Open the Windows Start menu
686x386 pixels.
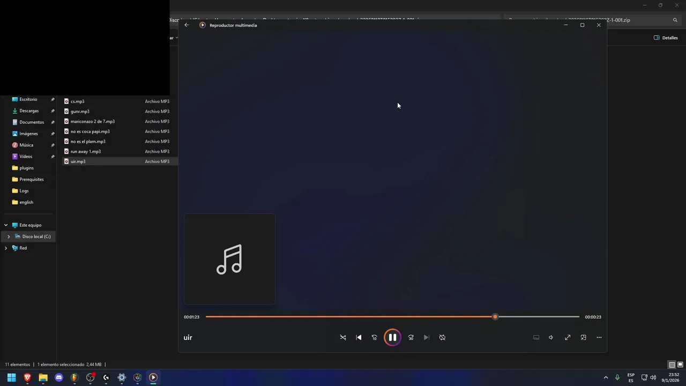click(x=11, y=377)
